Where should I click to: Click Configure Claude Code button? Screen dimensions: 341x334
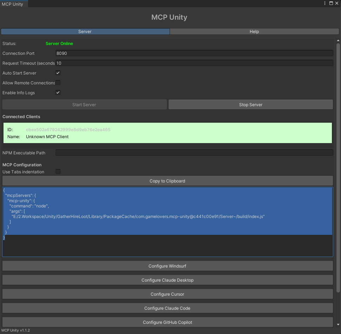[x=168, y=308]
